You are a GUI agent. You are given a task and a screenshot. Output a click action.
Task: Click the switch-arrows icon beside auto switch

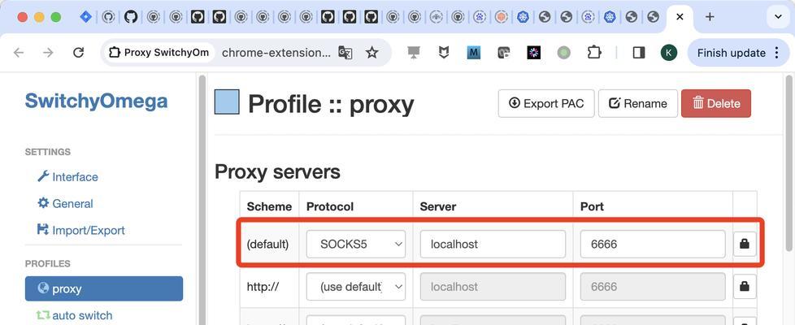43,315
